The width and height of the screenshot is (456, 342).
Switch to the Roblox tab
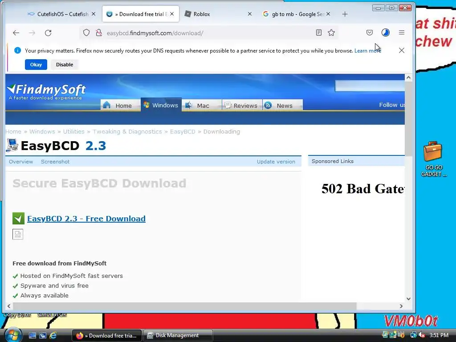tap(219, 14)
